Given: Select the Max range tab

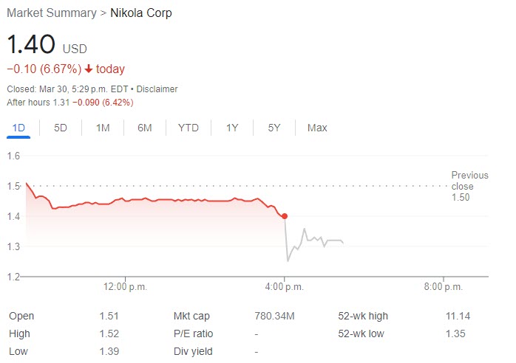Looking at the screenshot, I should [317, 128].
